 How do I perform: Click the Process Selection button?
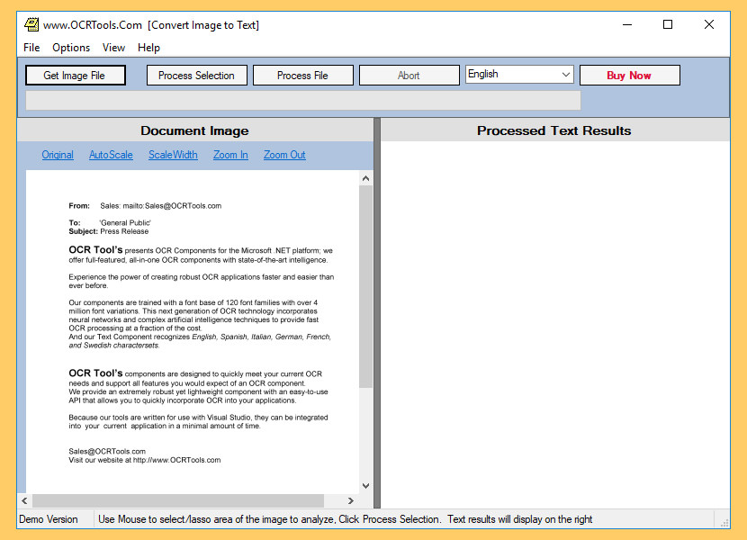point(197,76)
